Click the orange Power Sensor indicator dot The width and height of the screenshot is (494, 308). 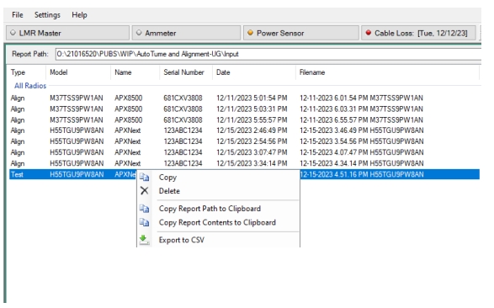251,33
